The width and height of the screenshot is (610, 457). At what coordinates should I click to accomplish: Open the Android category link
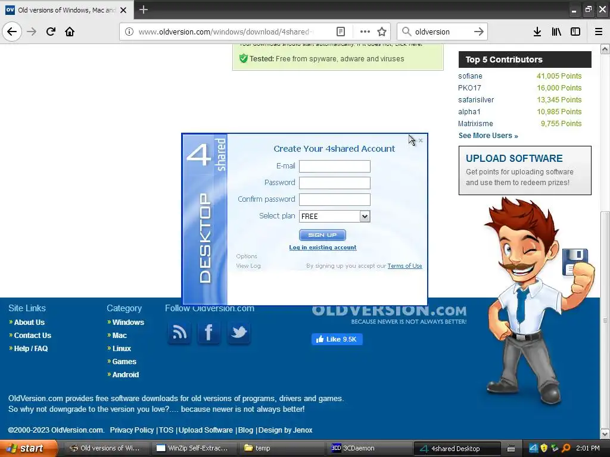point(125,375)
